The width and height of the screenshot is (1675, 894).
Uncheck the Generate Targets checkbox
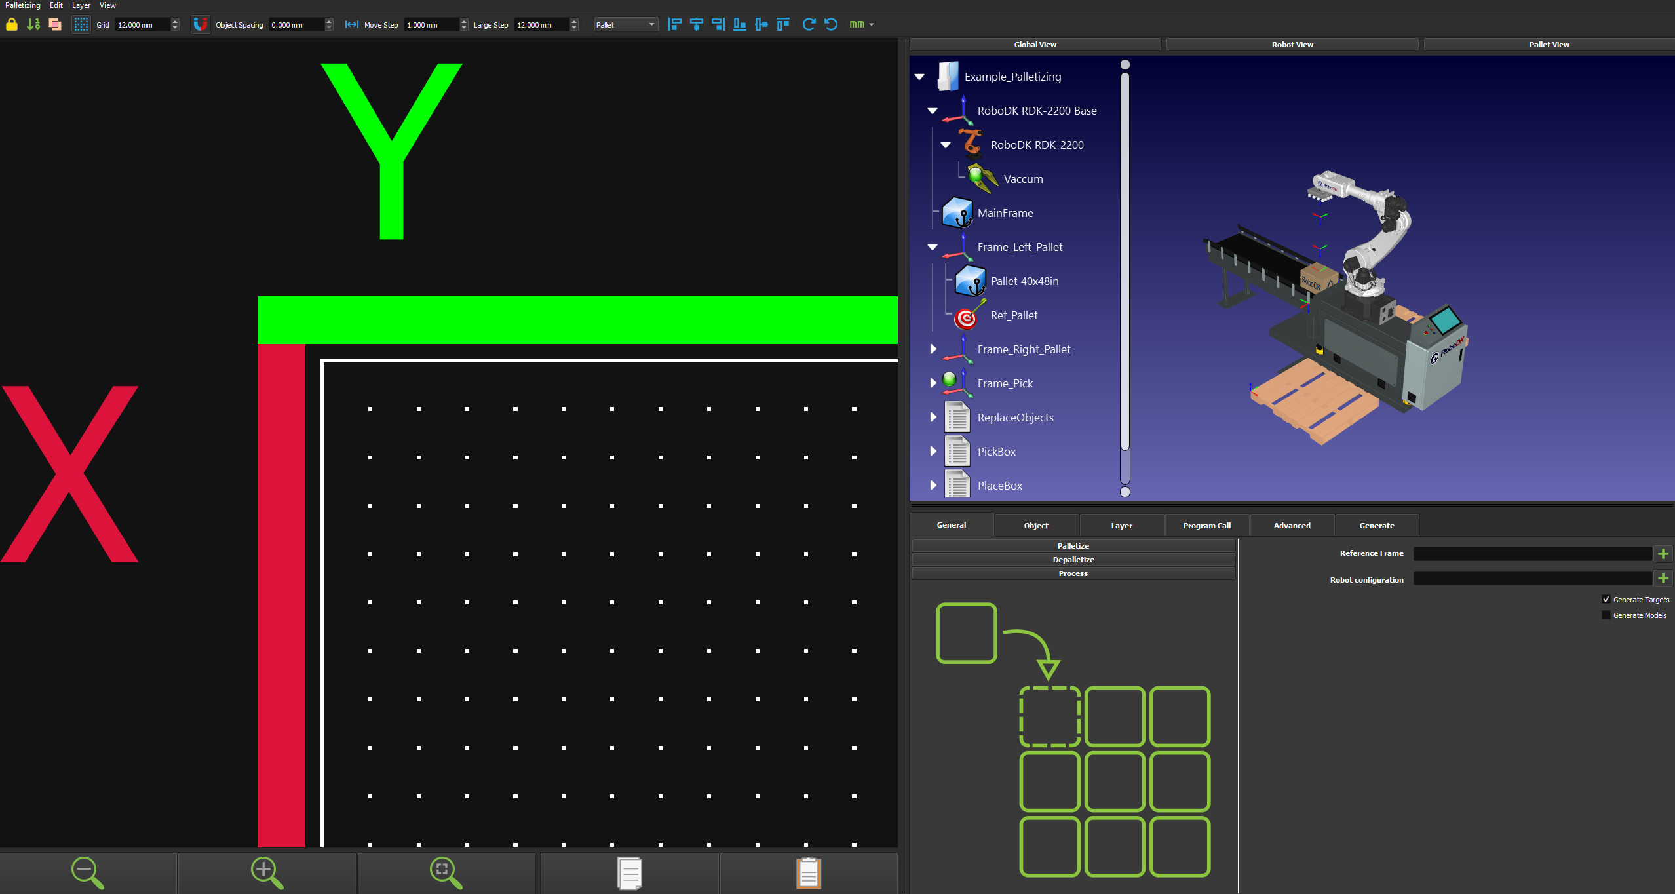[1606, 600]
